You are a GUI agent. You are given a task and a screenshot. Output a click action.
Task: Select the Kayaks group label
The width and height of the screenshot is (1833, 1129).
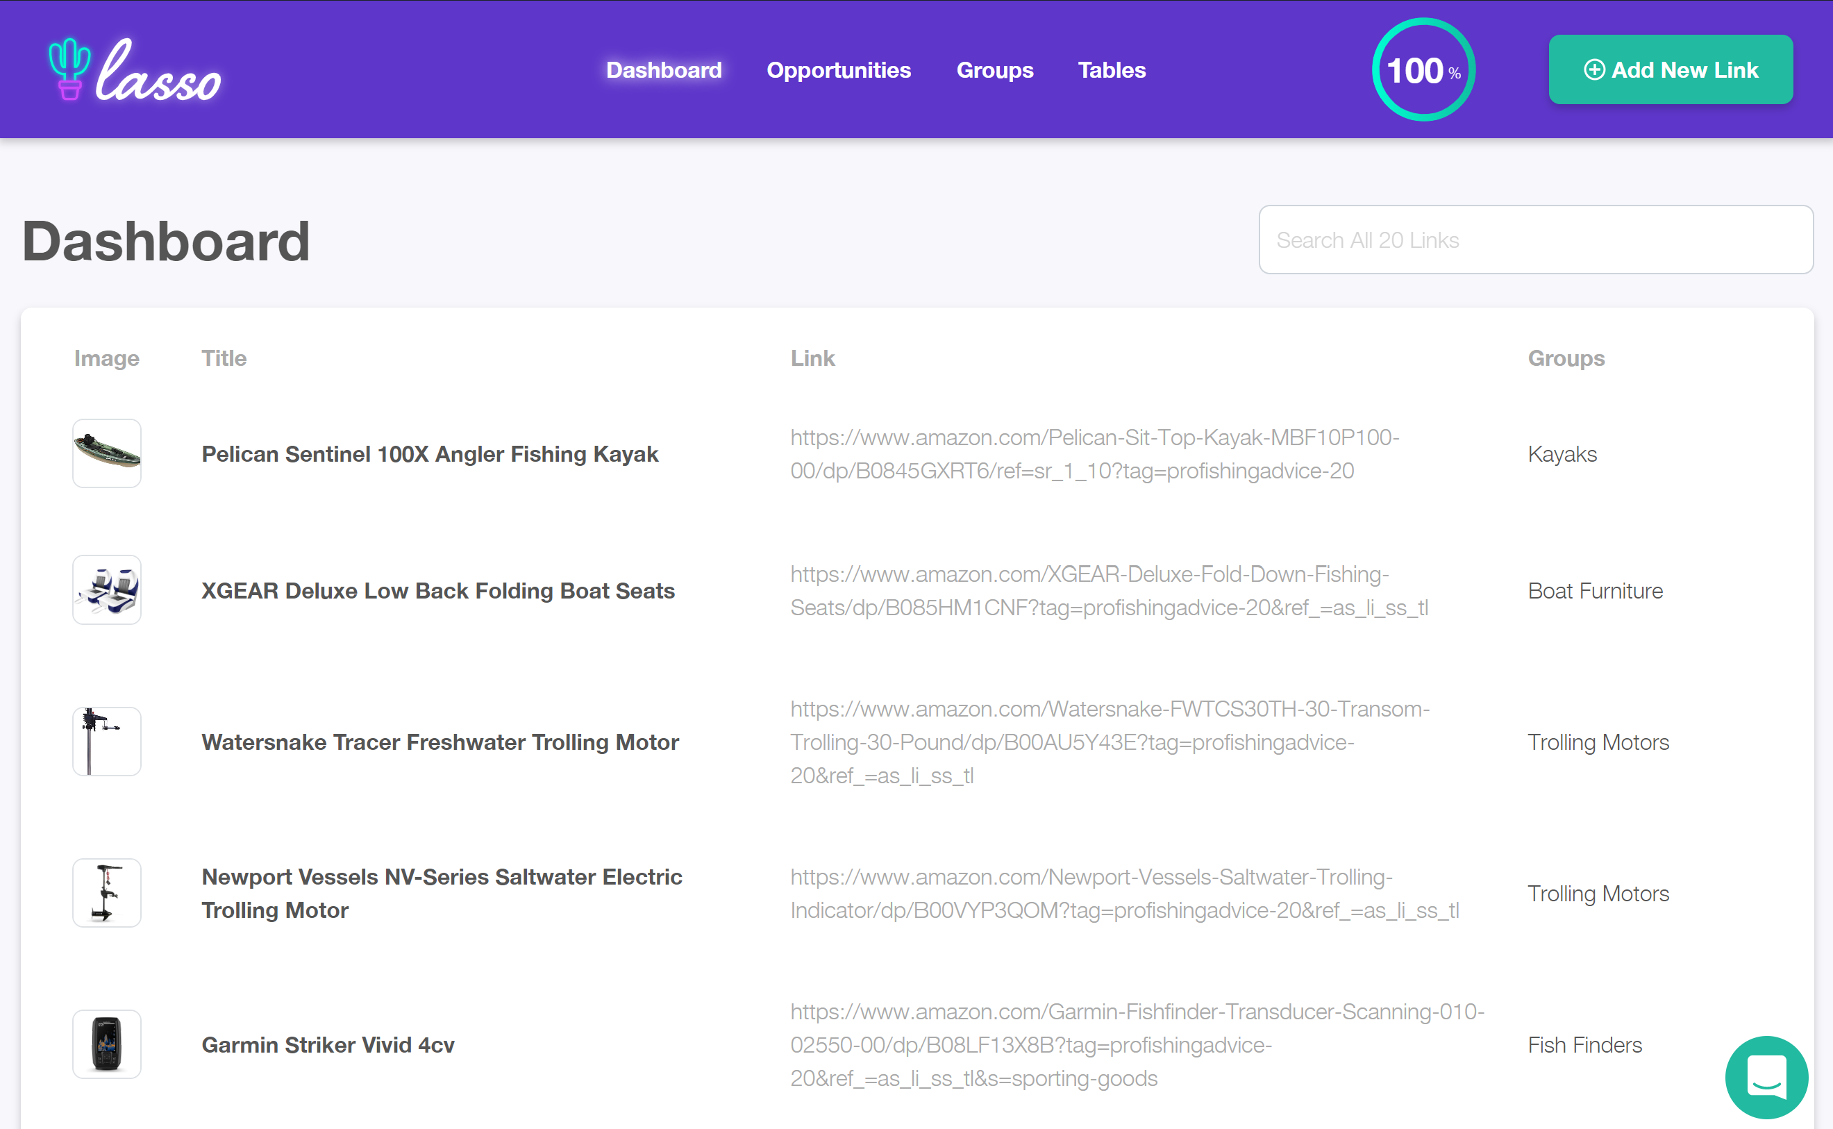(x=1562, y=453)
